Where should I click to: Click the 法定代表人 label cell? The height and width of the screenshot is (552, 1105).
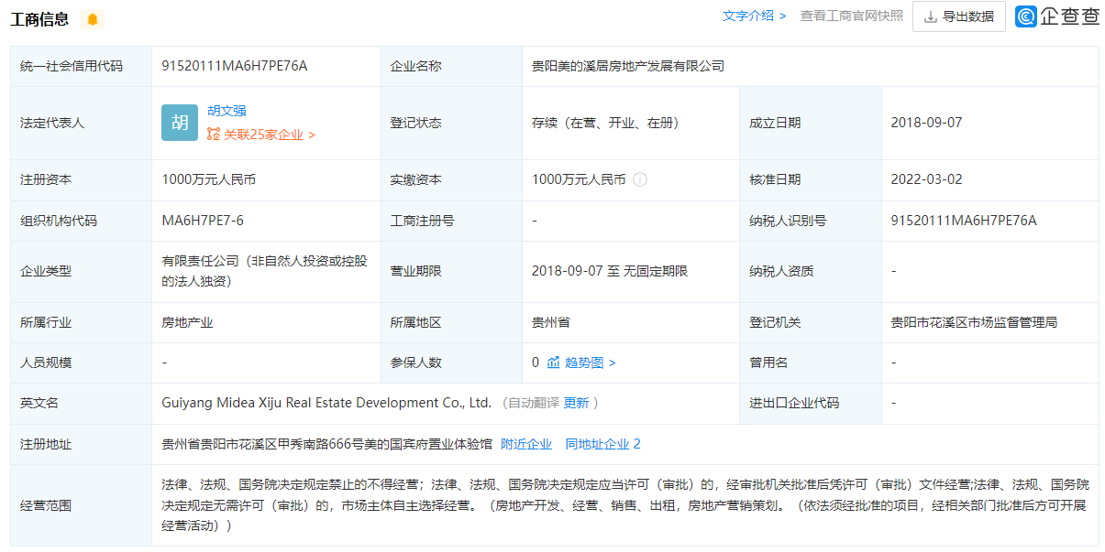[x=82, y=123]
